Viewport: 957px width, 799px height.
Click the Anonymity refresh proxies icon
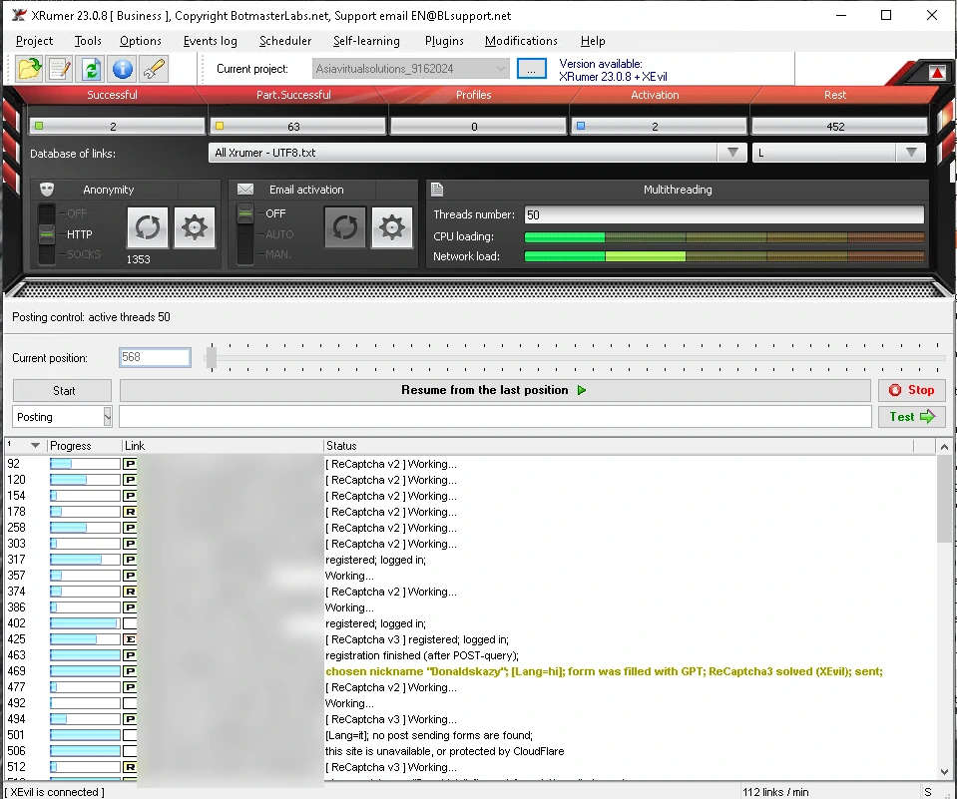point(148,227)
